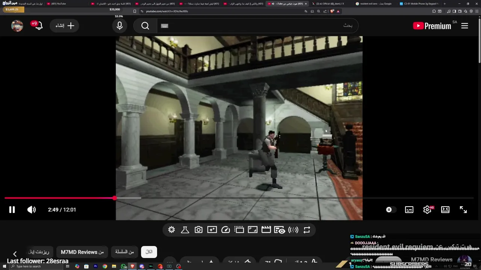Click the chips row left arrow chevron

point(15,254)
